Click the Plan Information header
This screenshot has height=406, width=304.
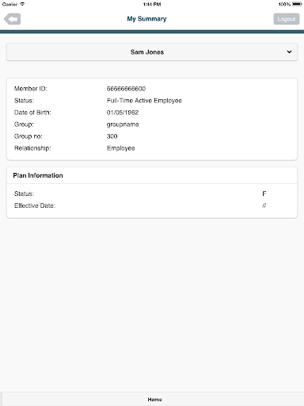[38, 175]
